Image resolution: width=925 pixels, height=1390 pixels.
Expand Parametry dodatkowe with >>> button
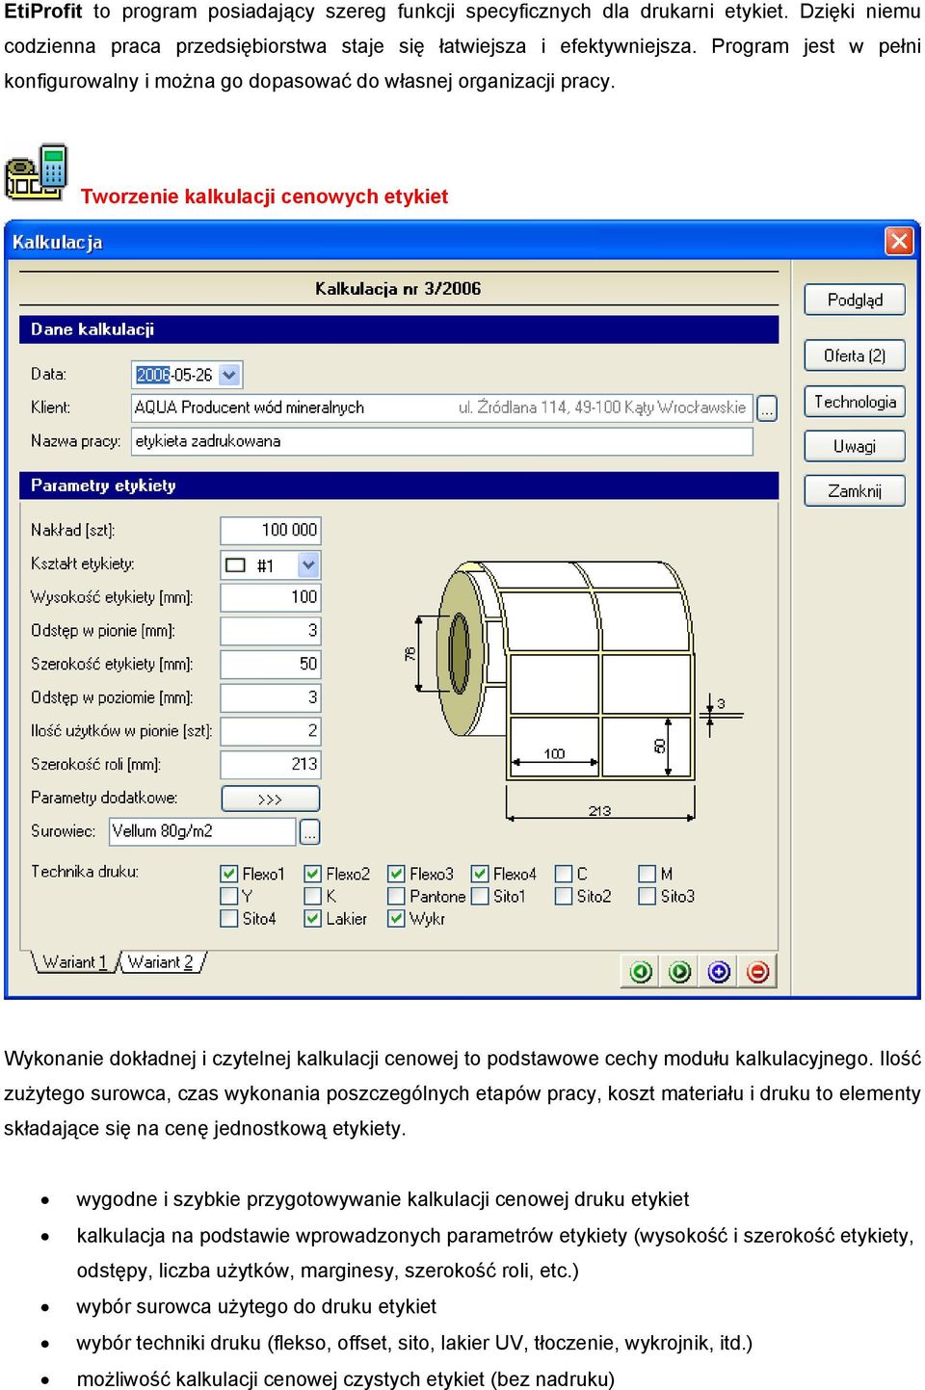[x=271, y=799]
